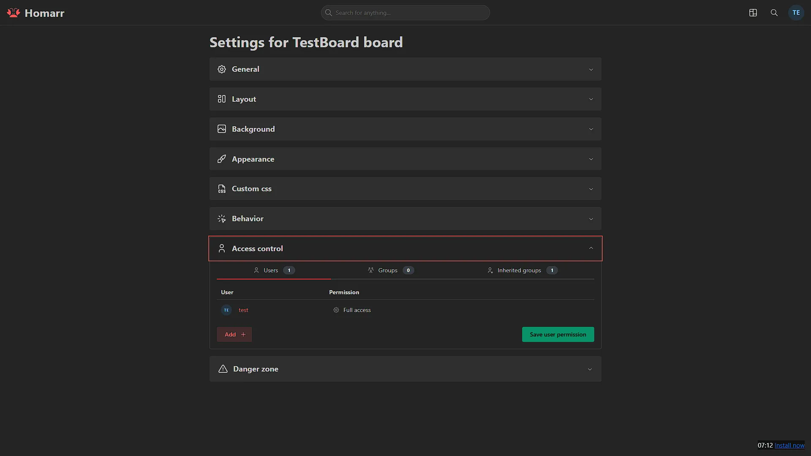The width and height of the screenshot is (811, 456).
Task: Switch to the Users tab
Action: [274, 270]
